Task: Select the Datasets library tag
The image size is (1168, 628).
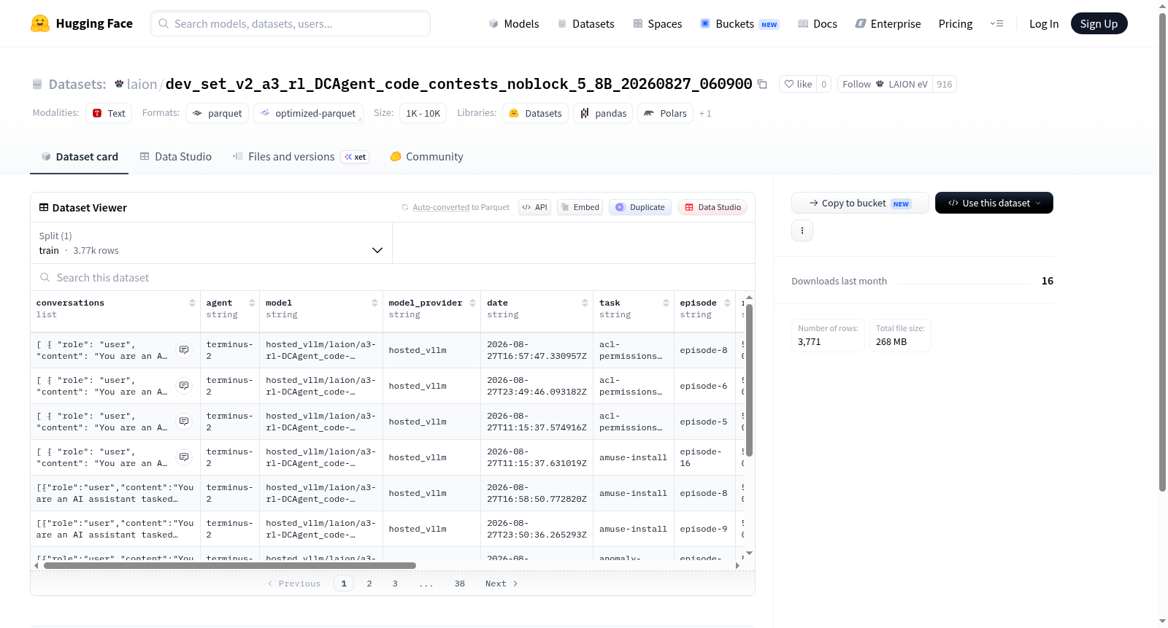Action: pyautogui.click(x=536, y=113)
